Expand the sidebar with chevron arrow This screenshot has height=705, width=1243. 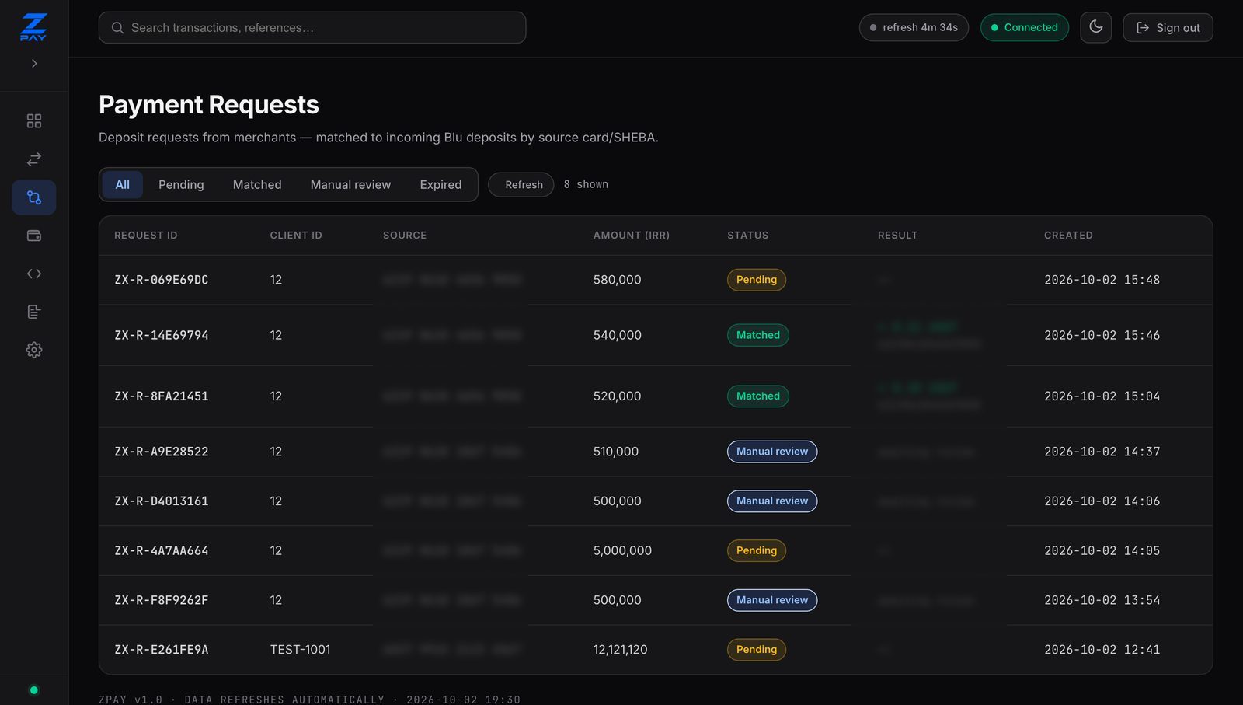(x=34, y=64)
